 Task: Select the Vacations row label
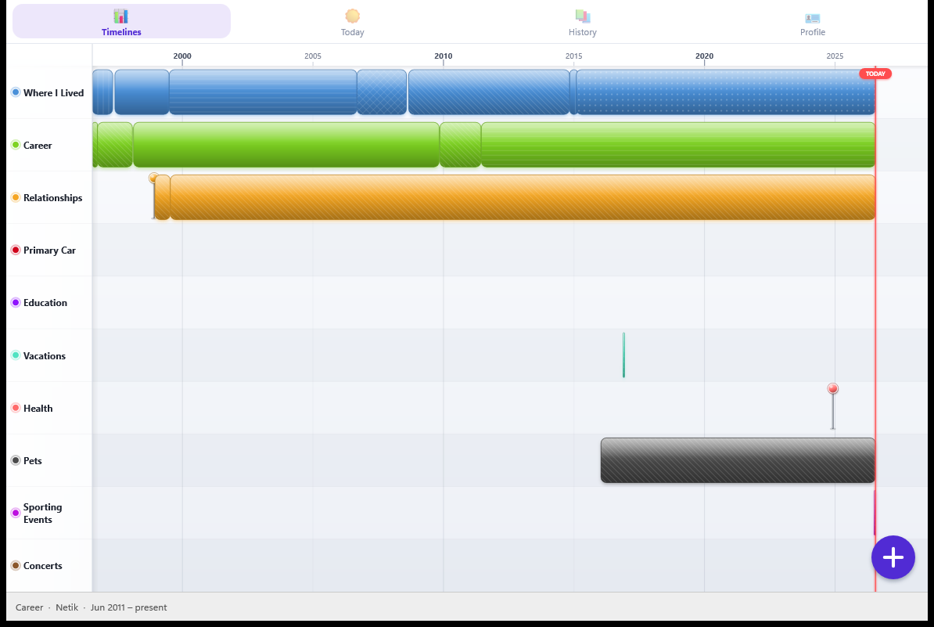click(45, 356)
